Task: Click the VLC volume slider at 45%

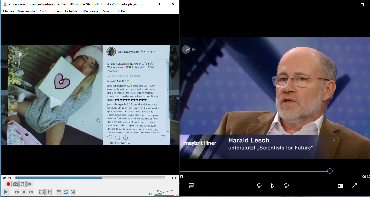Action: (x=162, y=193)
